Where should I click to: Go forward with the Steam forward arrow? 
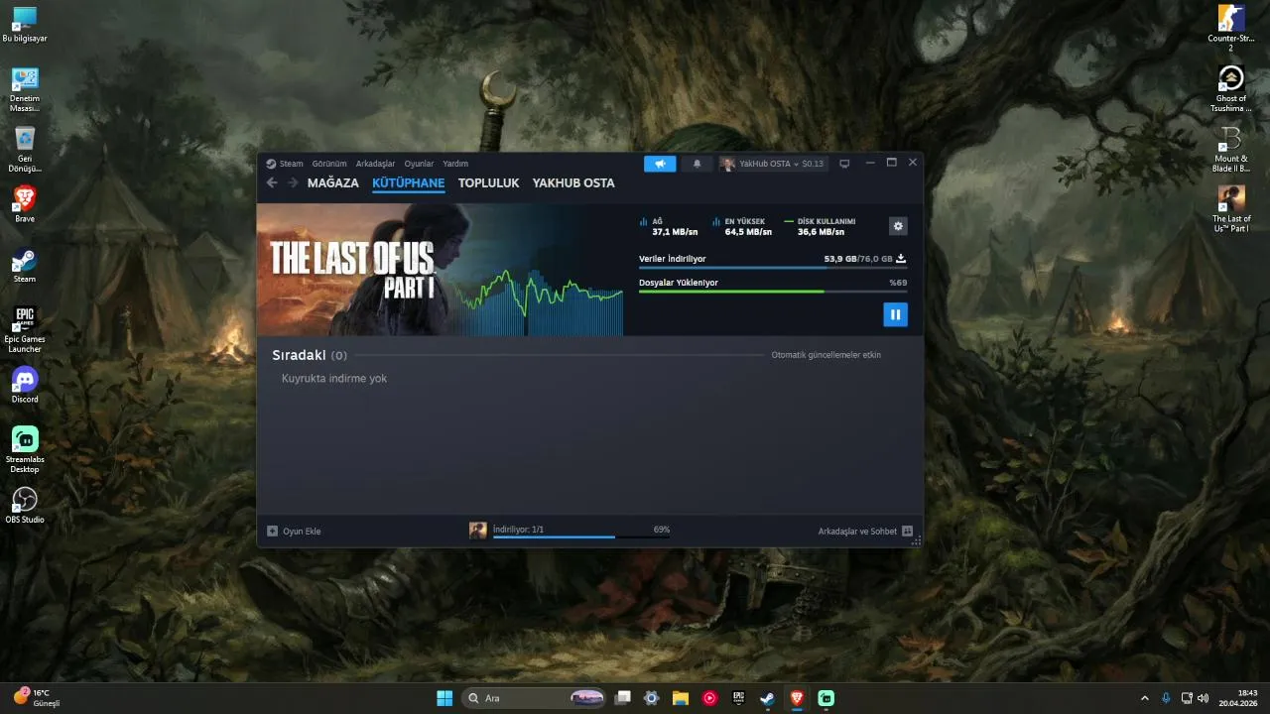pyautogui.click(x=293, y=182)
